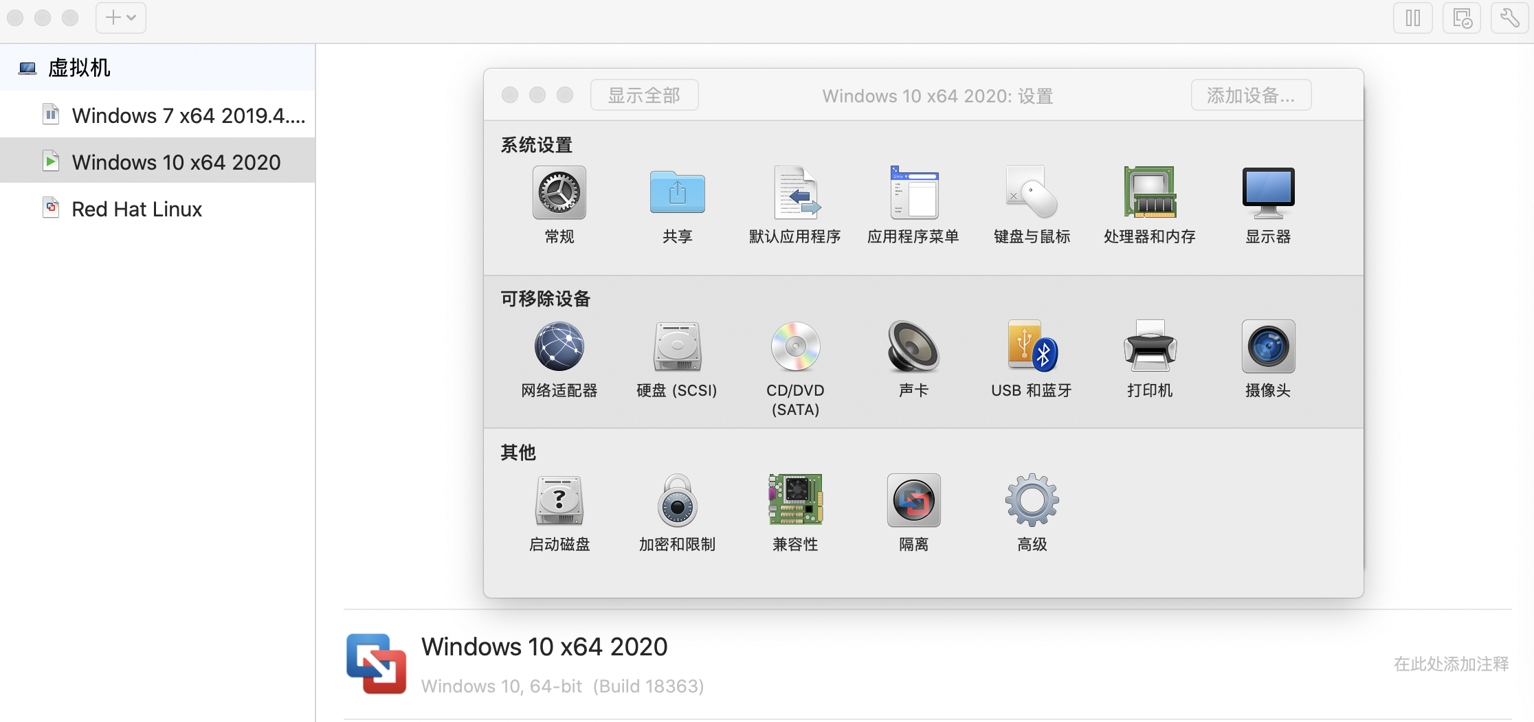Open 应用程序菜单 applications menu settings
The height and width of the screenshot is (722, 1534).
(914, 193)
